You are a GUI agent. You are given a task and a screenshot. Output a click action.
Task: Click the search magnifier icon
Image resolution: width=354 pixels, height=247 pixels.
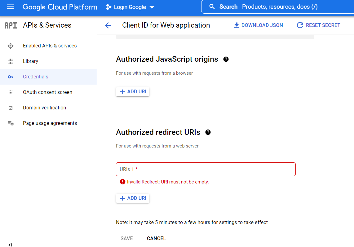[212, 7]
